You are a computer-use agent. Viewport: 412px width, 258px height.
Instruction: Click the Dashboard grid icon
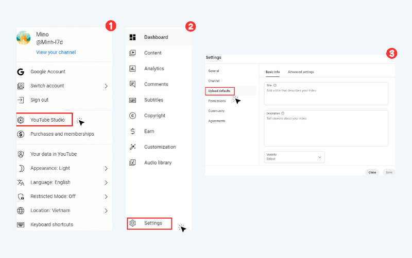[133, 37]
